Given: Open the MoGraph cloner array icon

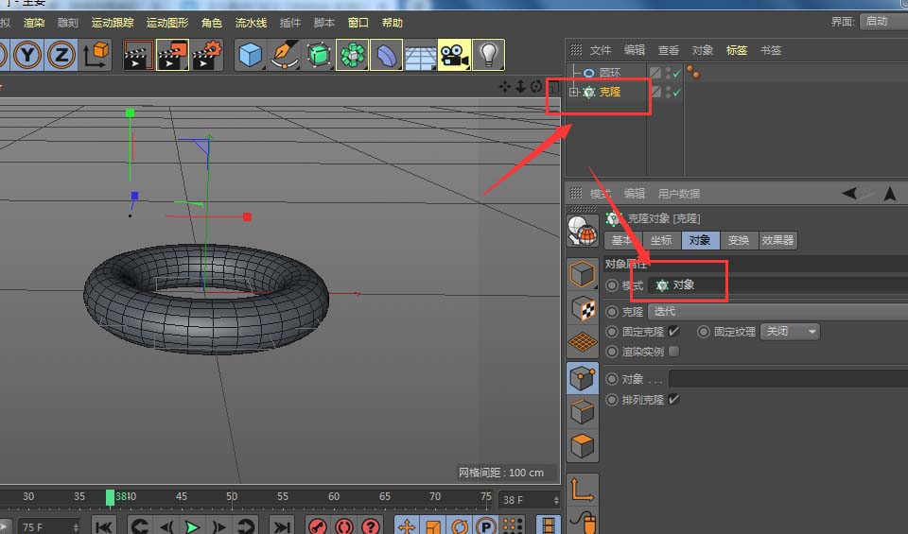Looking at the screenshot, I should (353, 56).
